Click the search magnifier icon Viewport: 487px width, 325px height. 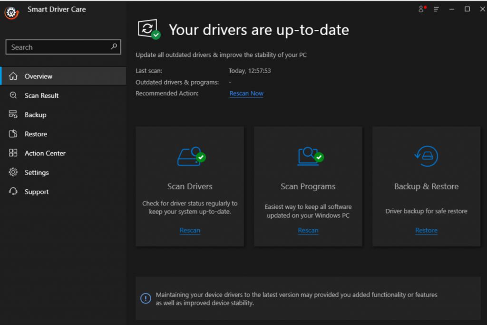(x=114, y=46)
